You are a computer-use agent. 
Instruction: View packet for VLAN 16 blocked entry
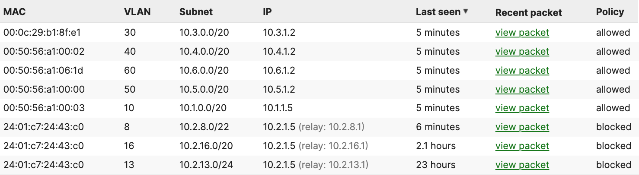(x=522, y=146)
